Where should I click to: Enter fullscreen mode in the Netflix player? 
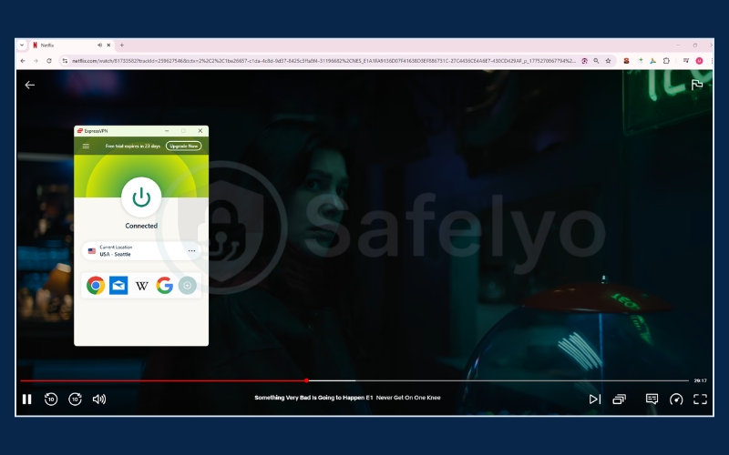point(700,399)
